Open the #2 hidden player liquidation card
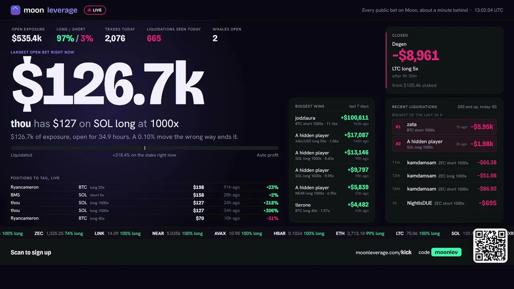Screen dimensions: 514x289 click(x=444, y=144)
